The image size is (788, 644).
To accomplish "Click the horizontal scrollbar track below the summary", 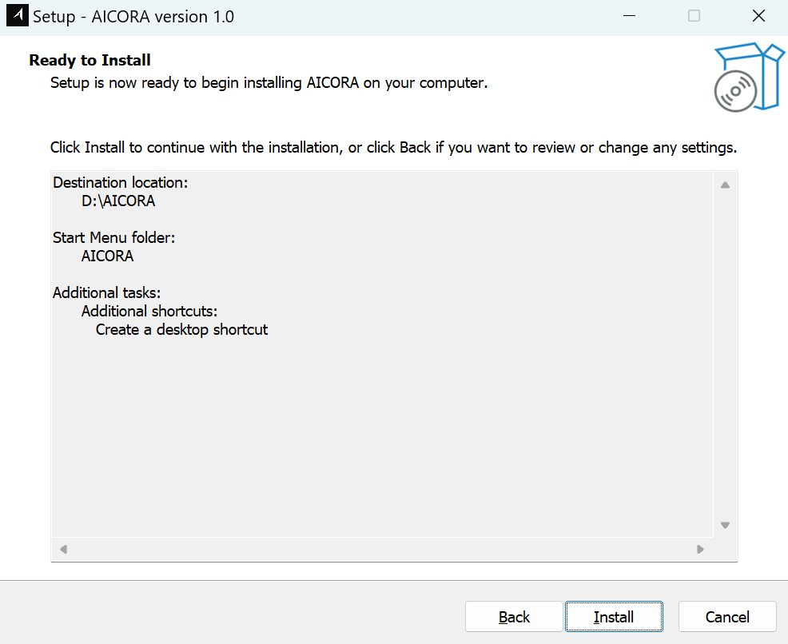I will (382, 550).
